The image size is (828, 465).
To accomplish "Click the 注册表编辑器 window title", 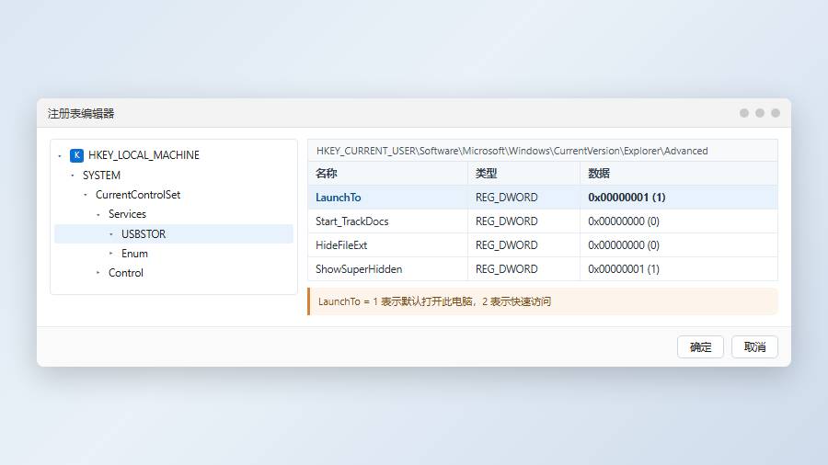I will (81, 113).
